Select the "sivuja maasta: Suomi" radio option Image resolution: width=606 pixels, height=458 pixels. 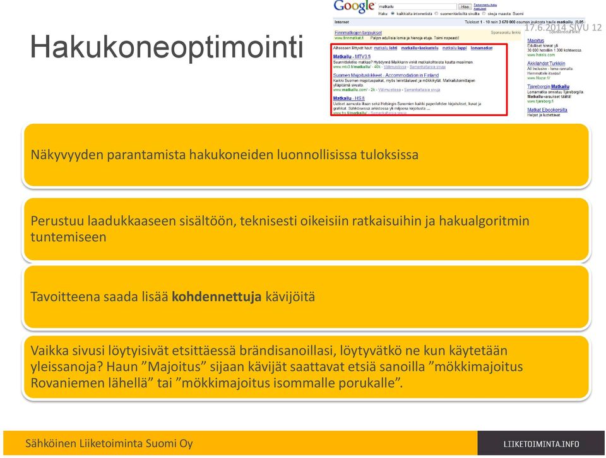pyautogui.click(x=484, y=13)
